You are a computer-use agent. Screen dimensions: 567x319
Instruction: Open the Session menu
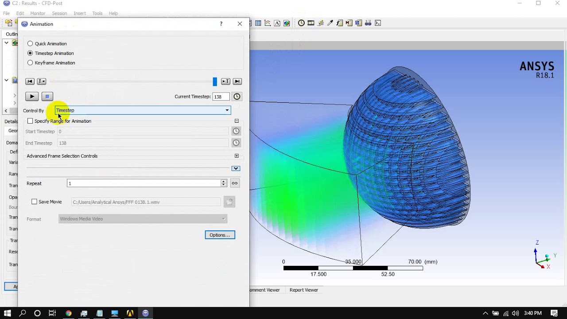click(x=59, y=13)
